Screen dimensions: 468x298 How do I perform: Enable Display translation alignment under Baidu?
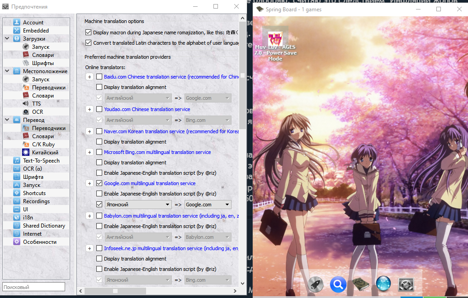click(x=99, y=87)
